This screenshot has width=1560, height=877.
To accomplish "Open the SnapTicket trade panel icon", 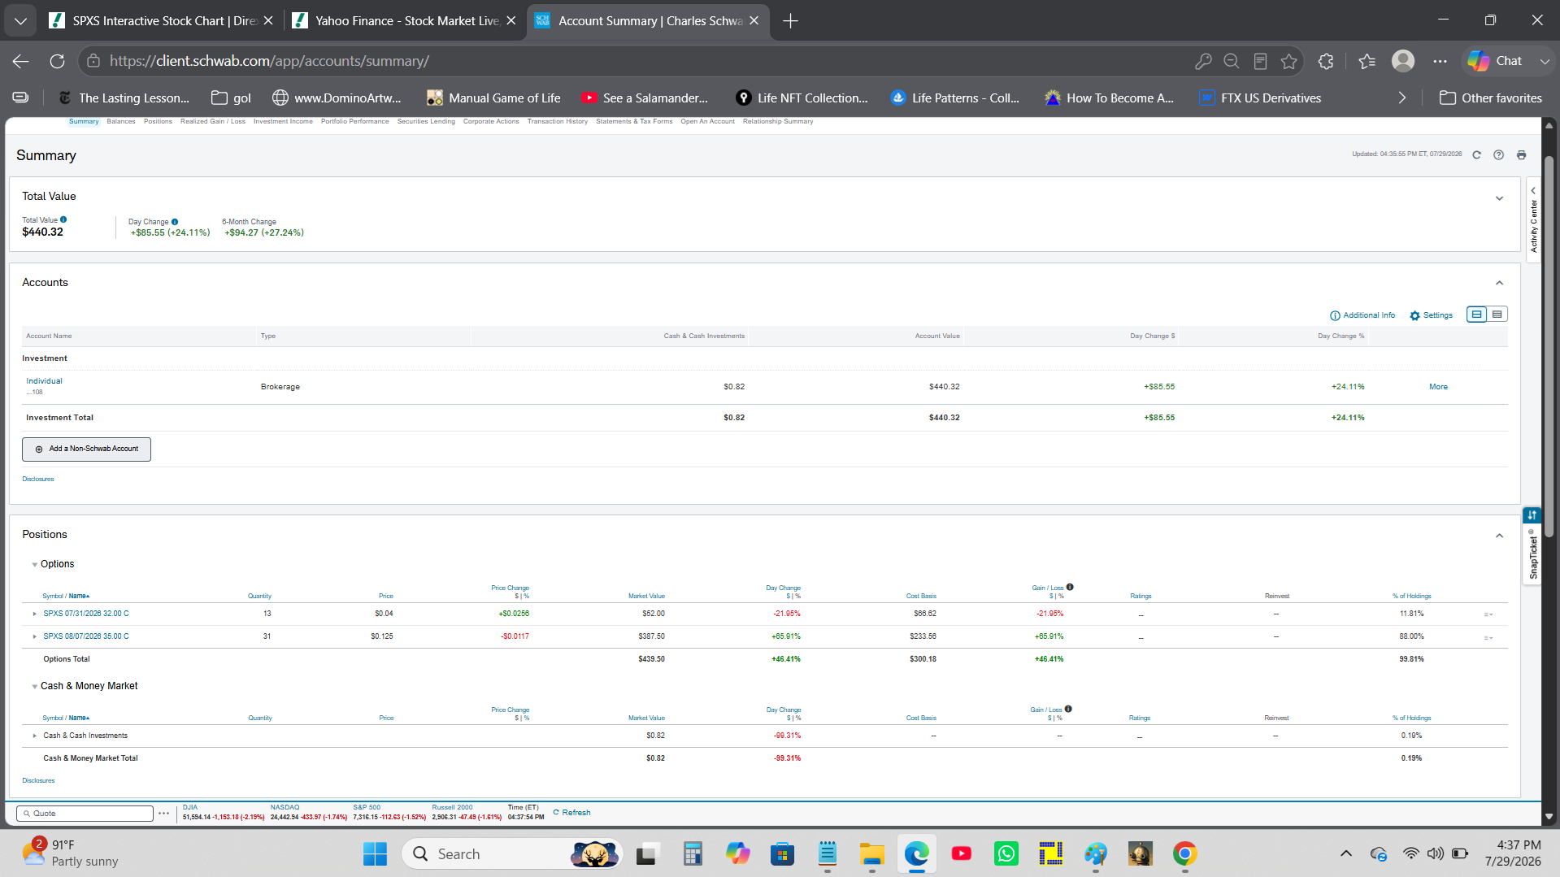I will 1532,515.
